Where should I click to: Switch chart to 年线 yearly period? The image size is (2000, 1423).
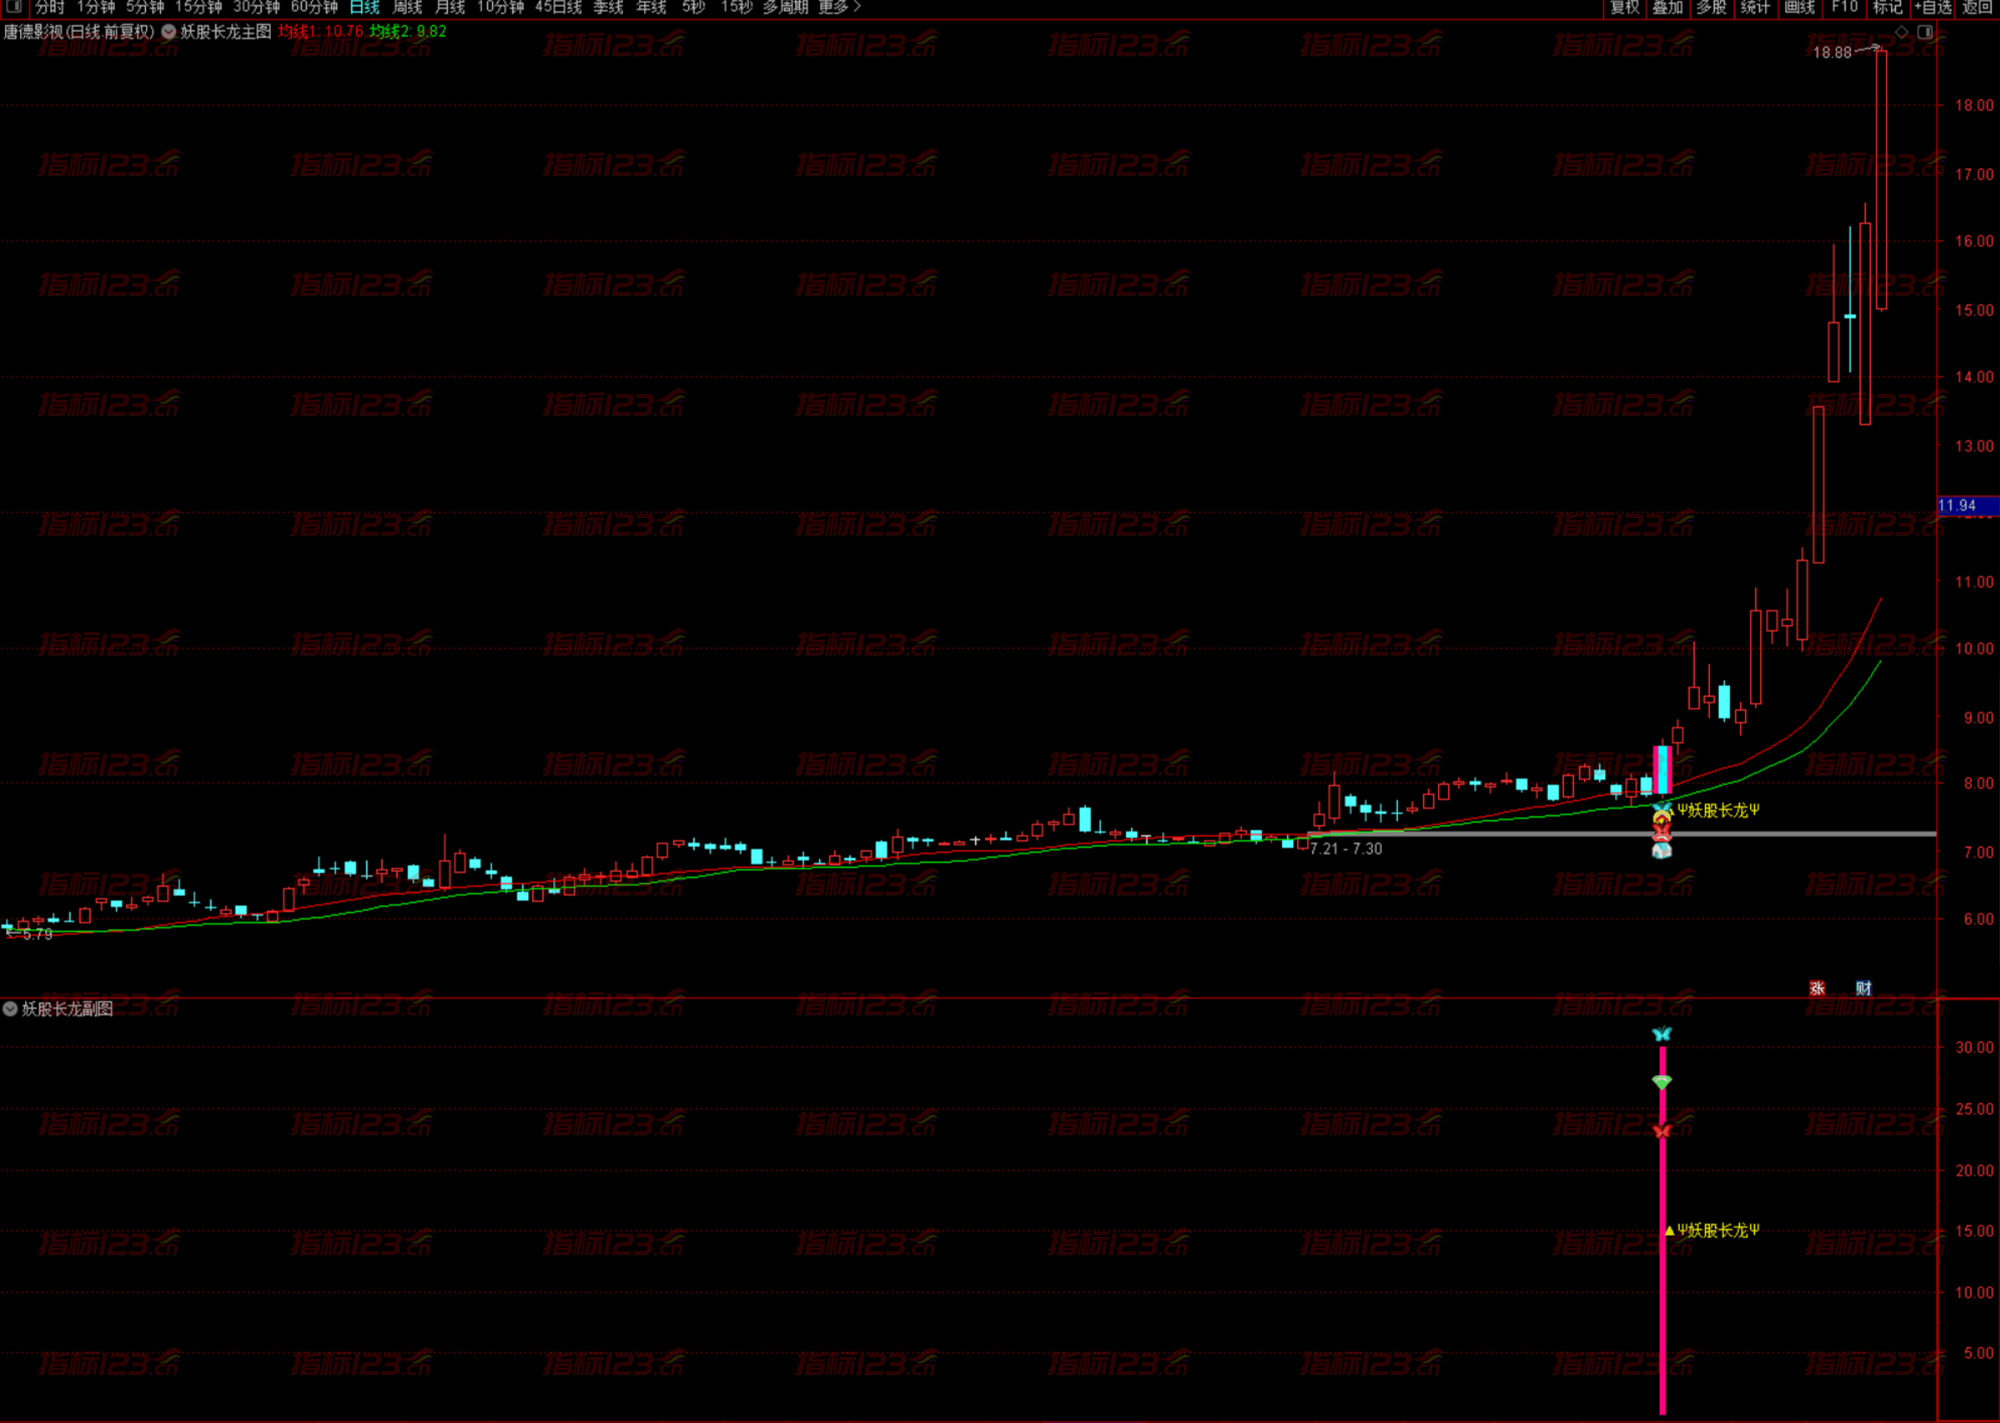(x=652, y=7)
